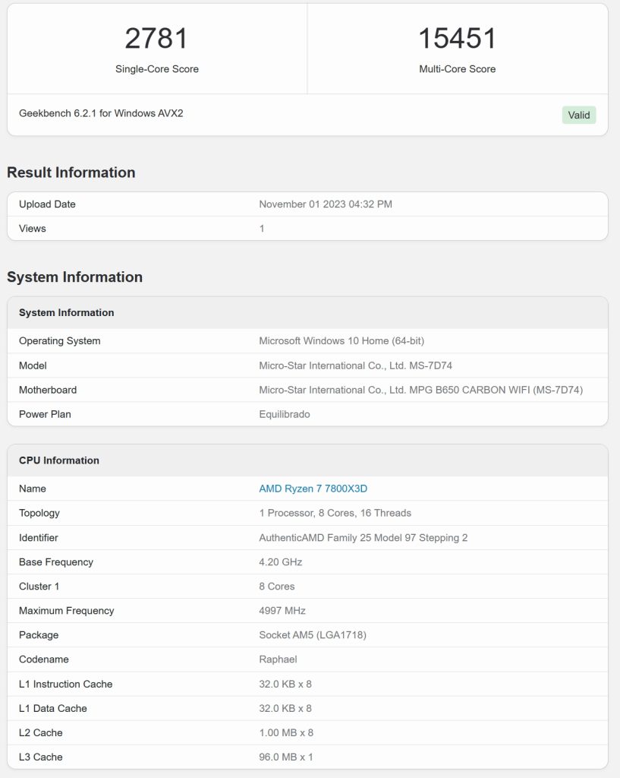Click the Views row
Screen dimensions: 620x778
(x=307, y=228)
